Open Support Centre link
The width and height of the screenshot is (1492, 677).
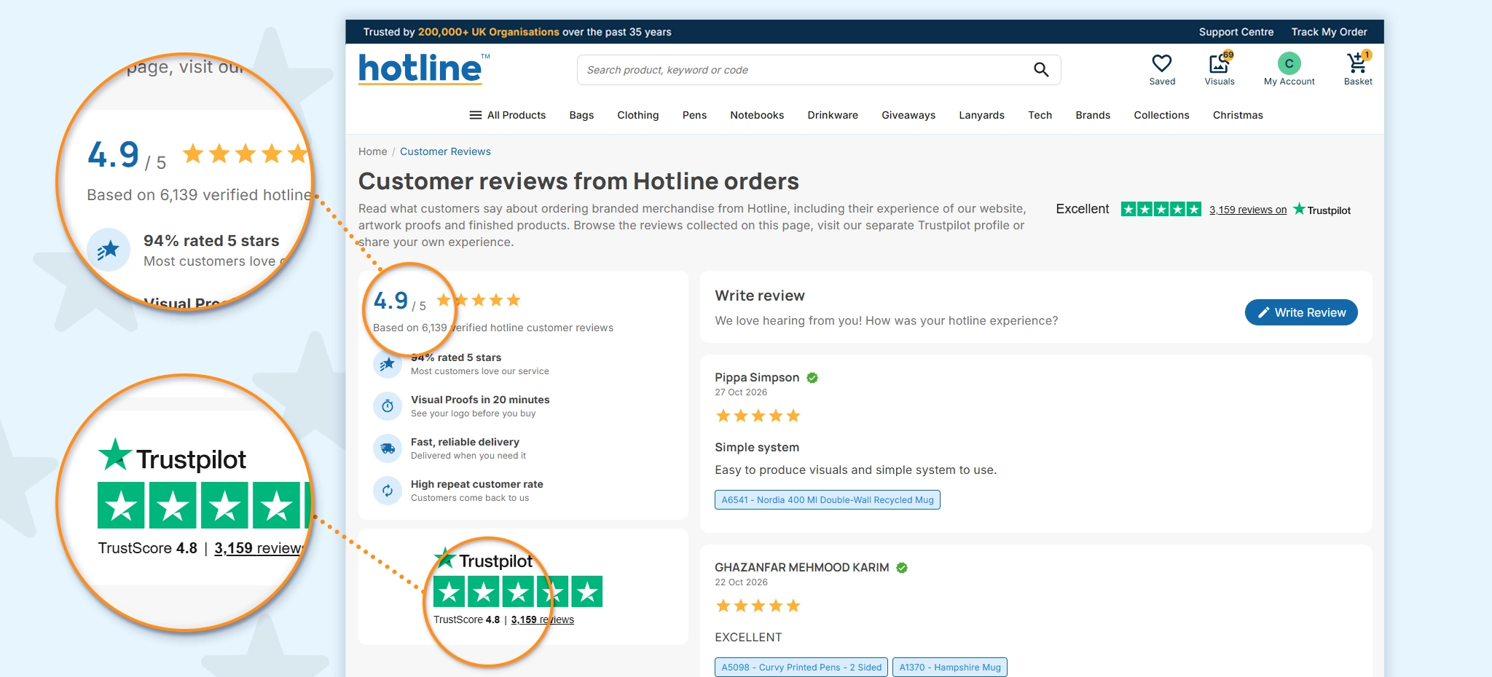[1236, 32]
